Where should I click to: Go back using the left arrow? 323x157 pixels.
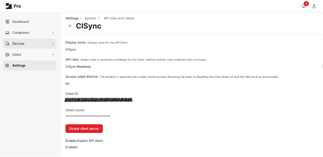(70, 26)
